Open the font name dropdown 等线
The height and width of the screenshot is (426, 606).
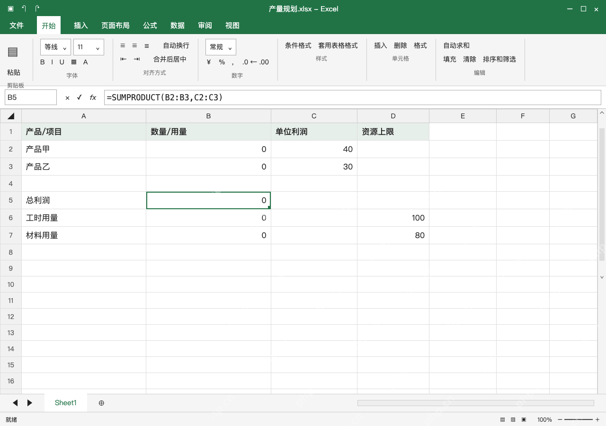pyautogui.click(x=56, y=47)
